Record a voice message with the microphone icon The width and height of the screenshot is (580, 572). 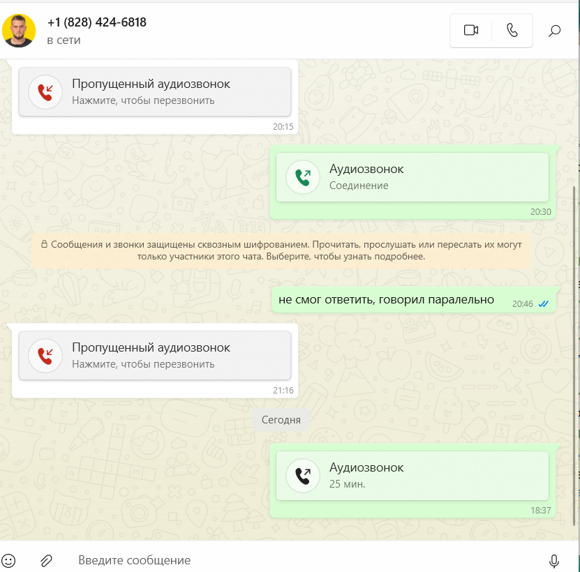point(553,561)
